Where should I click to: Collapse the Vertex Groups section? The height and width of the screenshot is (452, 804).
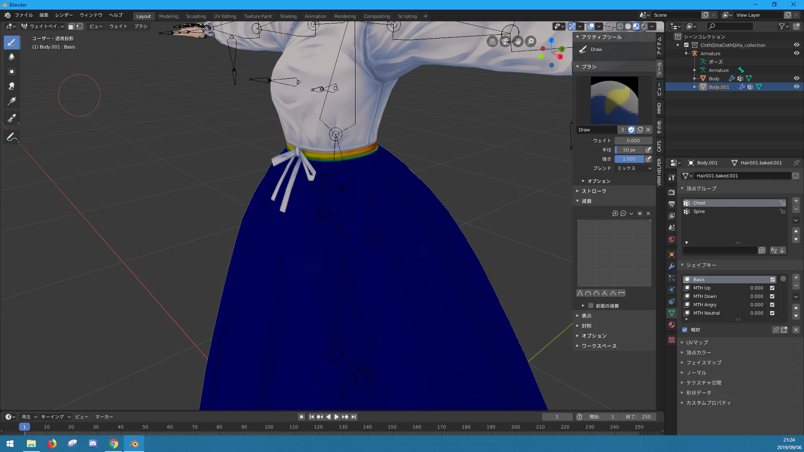point(701,189)
